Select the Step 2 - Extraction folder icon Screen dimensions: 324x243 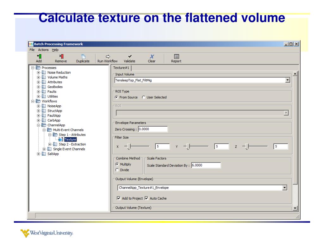[x=55, y=144]
